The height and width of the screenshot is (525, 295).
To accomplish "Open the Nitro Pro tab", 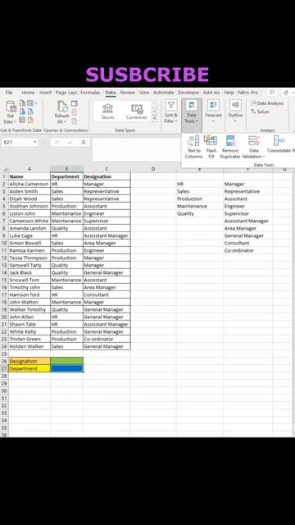I will point(247,93).
